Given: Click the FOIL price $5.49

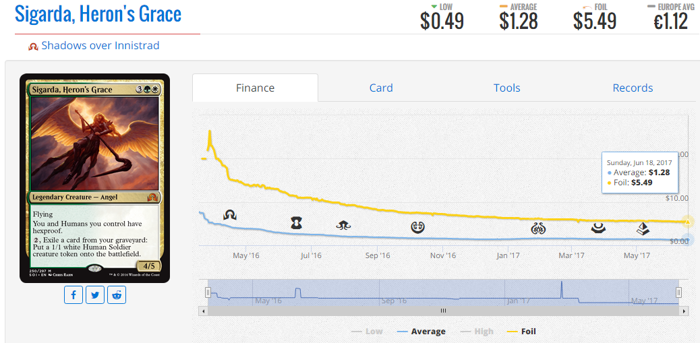Looking at the screenshot, I should pos(595,20).
